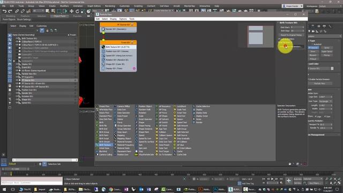Click the Blizzard object type button

point(313,55)
